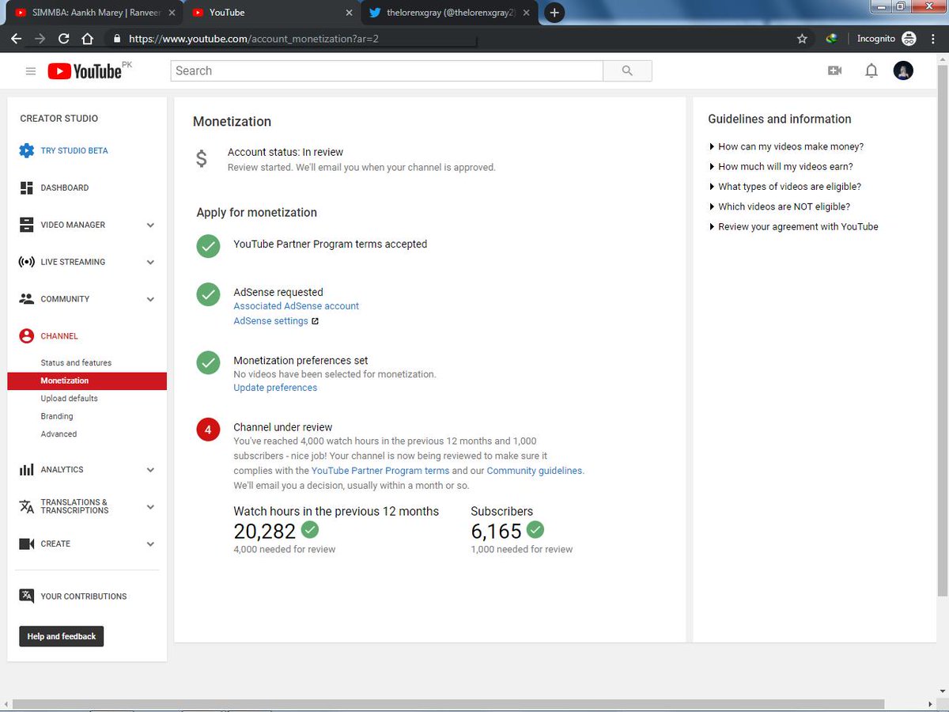Open Branding settings
The width and height of the screenshot is (949, 712).
click(57, 416)
